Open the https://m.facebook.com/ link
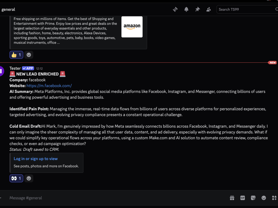Screen dimensions: 278x208 [49, 86]
